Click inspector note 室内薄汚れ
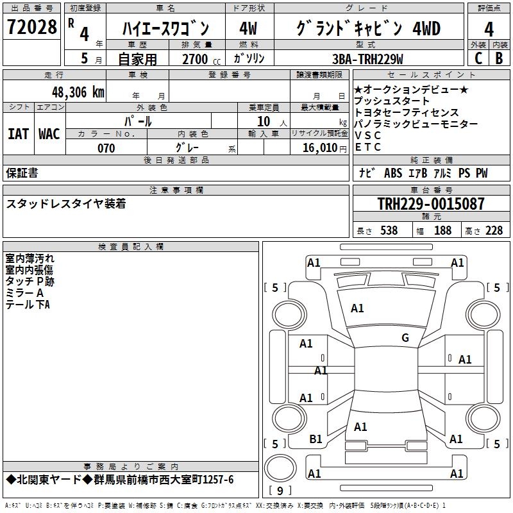 click(x=29, y=258)
